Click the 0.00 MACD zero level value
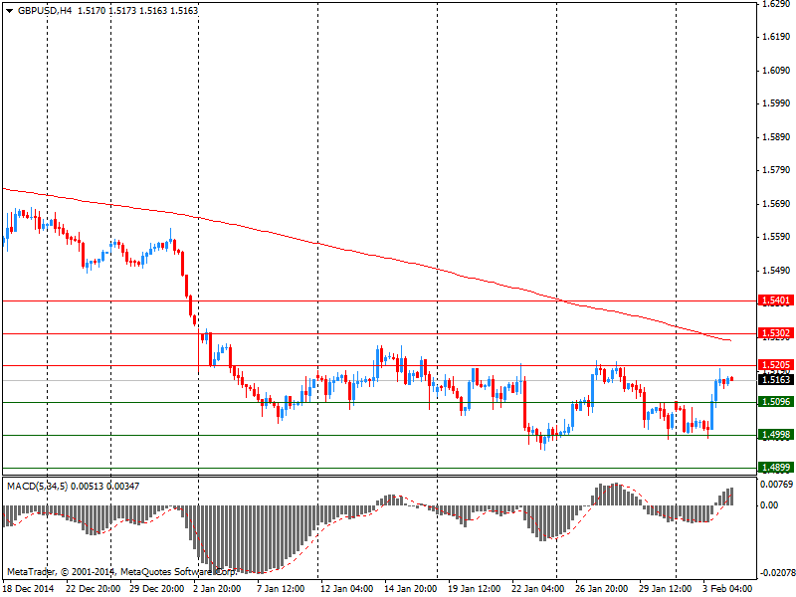Viewport: 796px width, 597px height. [769, 505]
